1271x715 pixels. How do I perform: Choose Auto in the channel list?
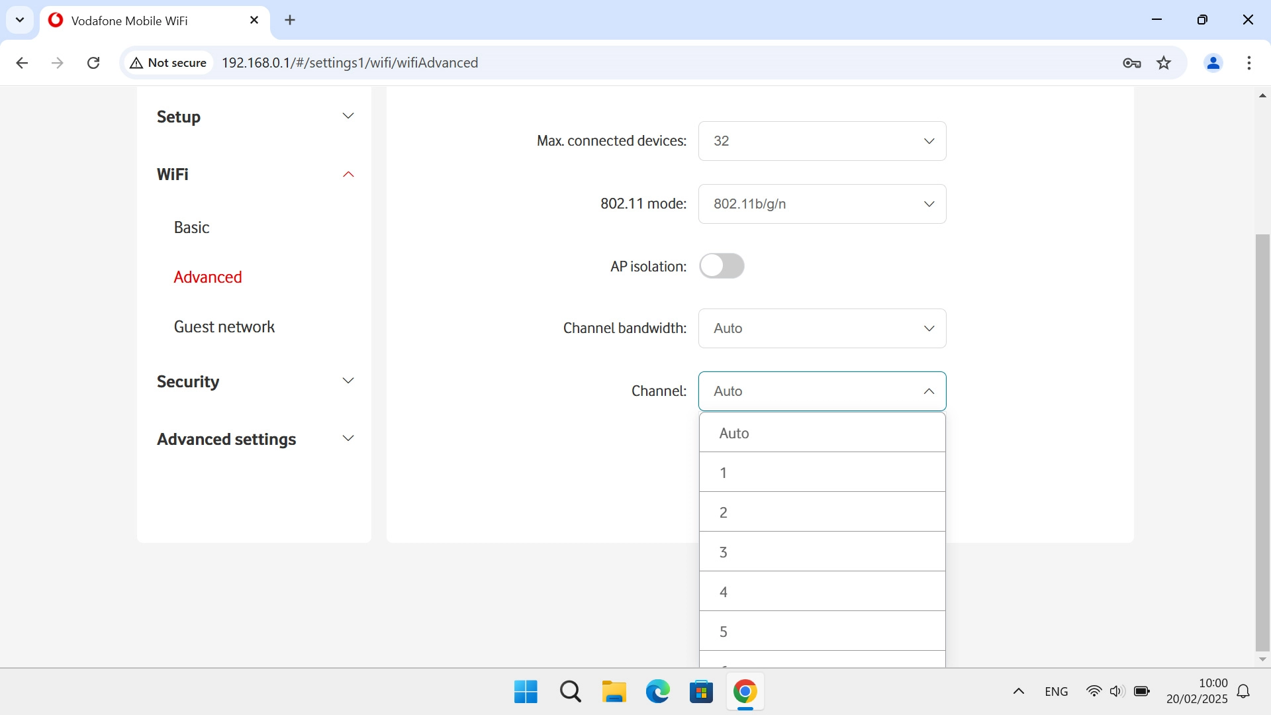pyautogui.click(x=822, y=433)
